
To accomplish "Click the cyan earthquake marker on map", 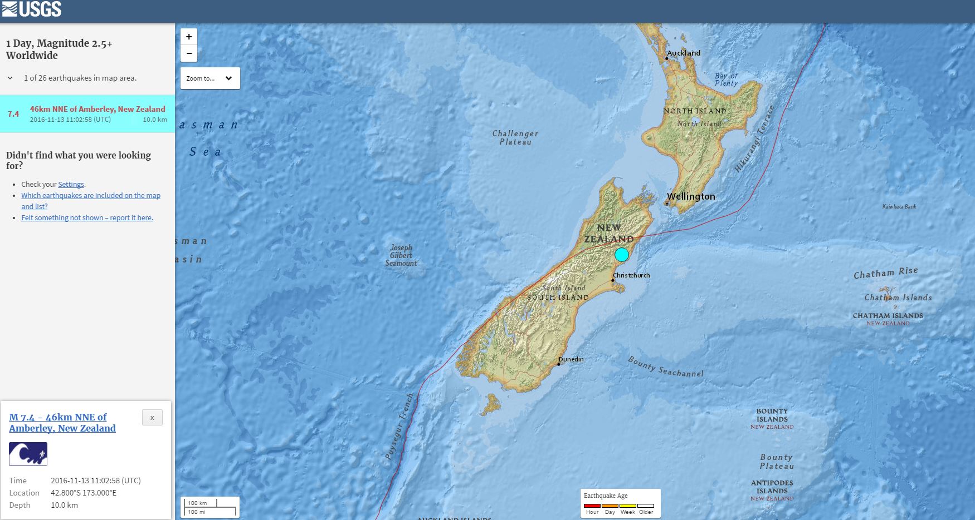I will tap(622, 255).
